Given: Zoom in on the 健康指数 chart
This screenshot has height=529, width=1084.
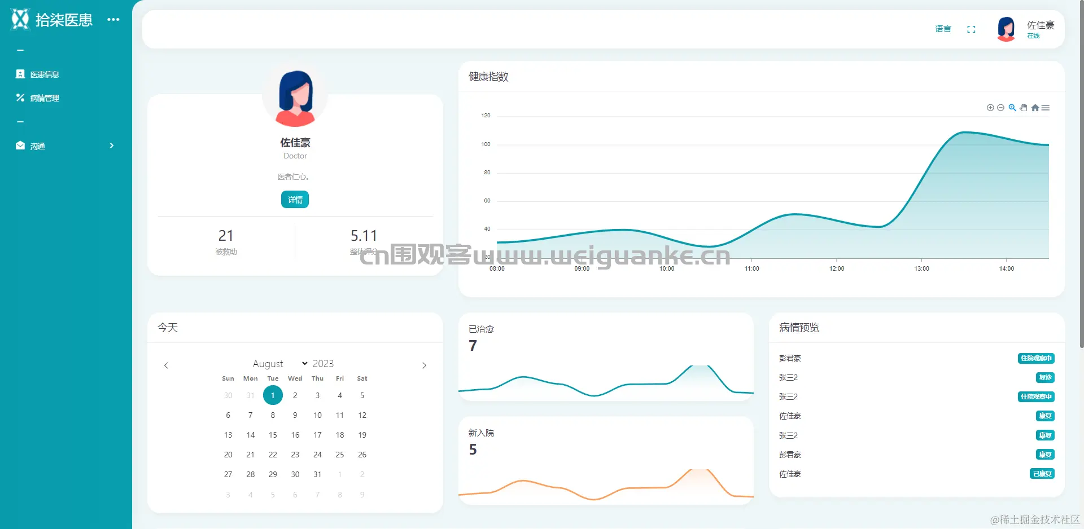Looking at the screenshot, I should pyautogui.click(x=990, y=108).
